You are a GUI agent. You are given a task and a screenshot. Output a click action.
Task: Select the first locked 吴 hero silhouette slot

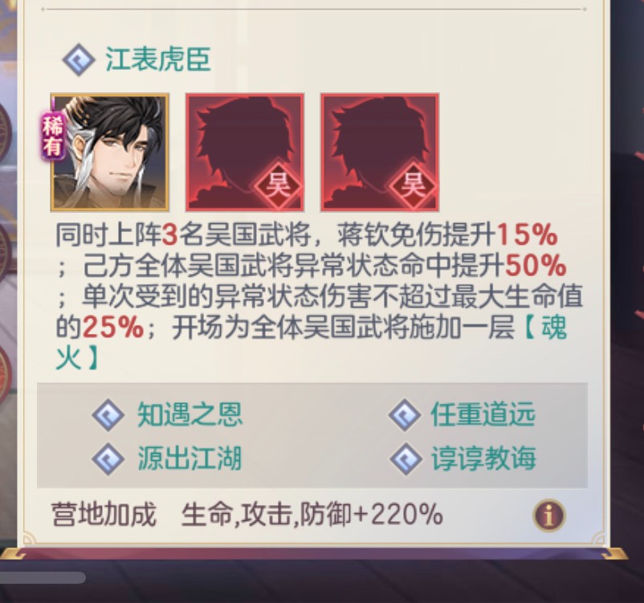pyautogui.click(x=245, y=153)
